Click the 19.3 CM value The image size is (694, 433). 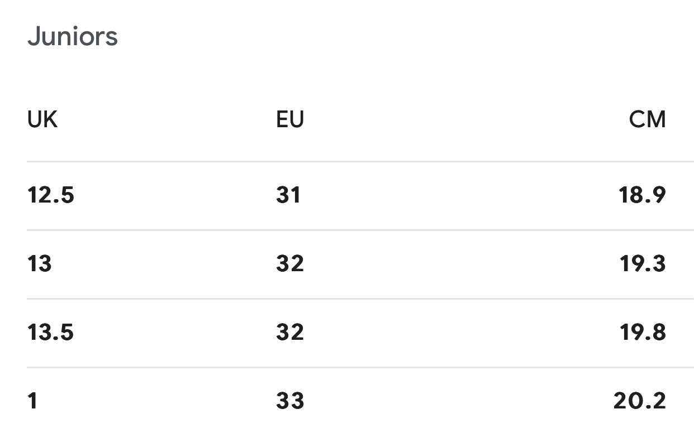click(x=643, y=264)
